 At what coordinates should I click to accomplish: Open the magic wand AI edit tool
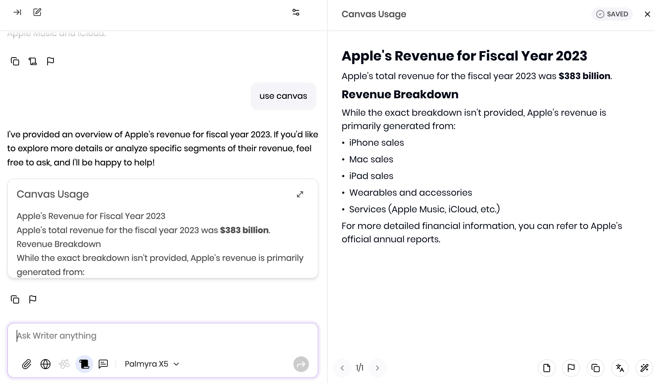(x=644, y=368)
